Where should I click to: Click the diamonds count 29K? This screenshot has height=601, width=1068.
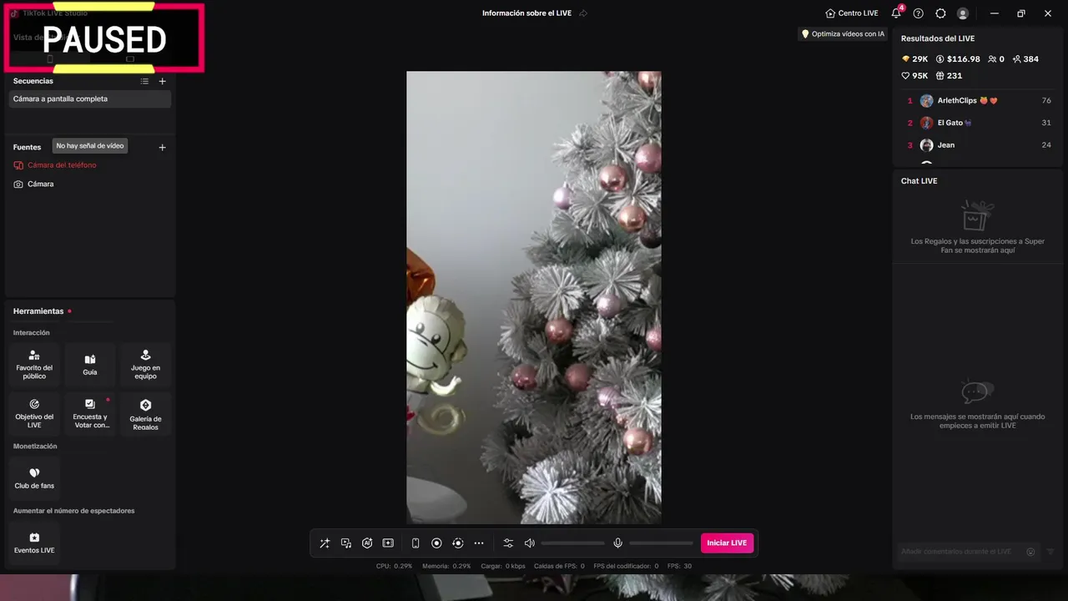point(914,59)
